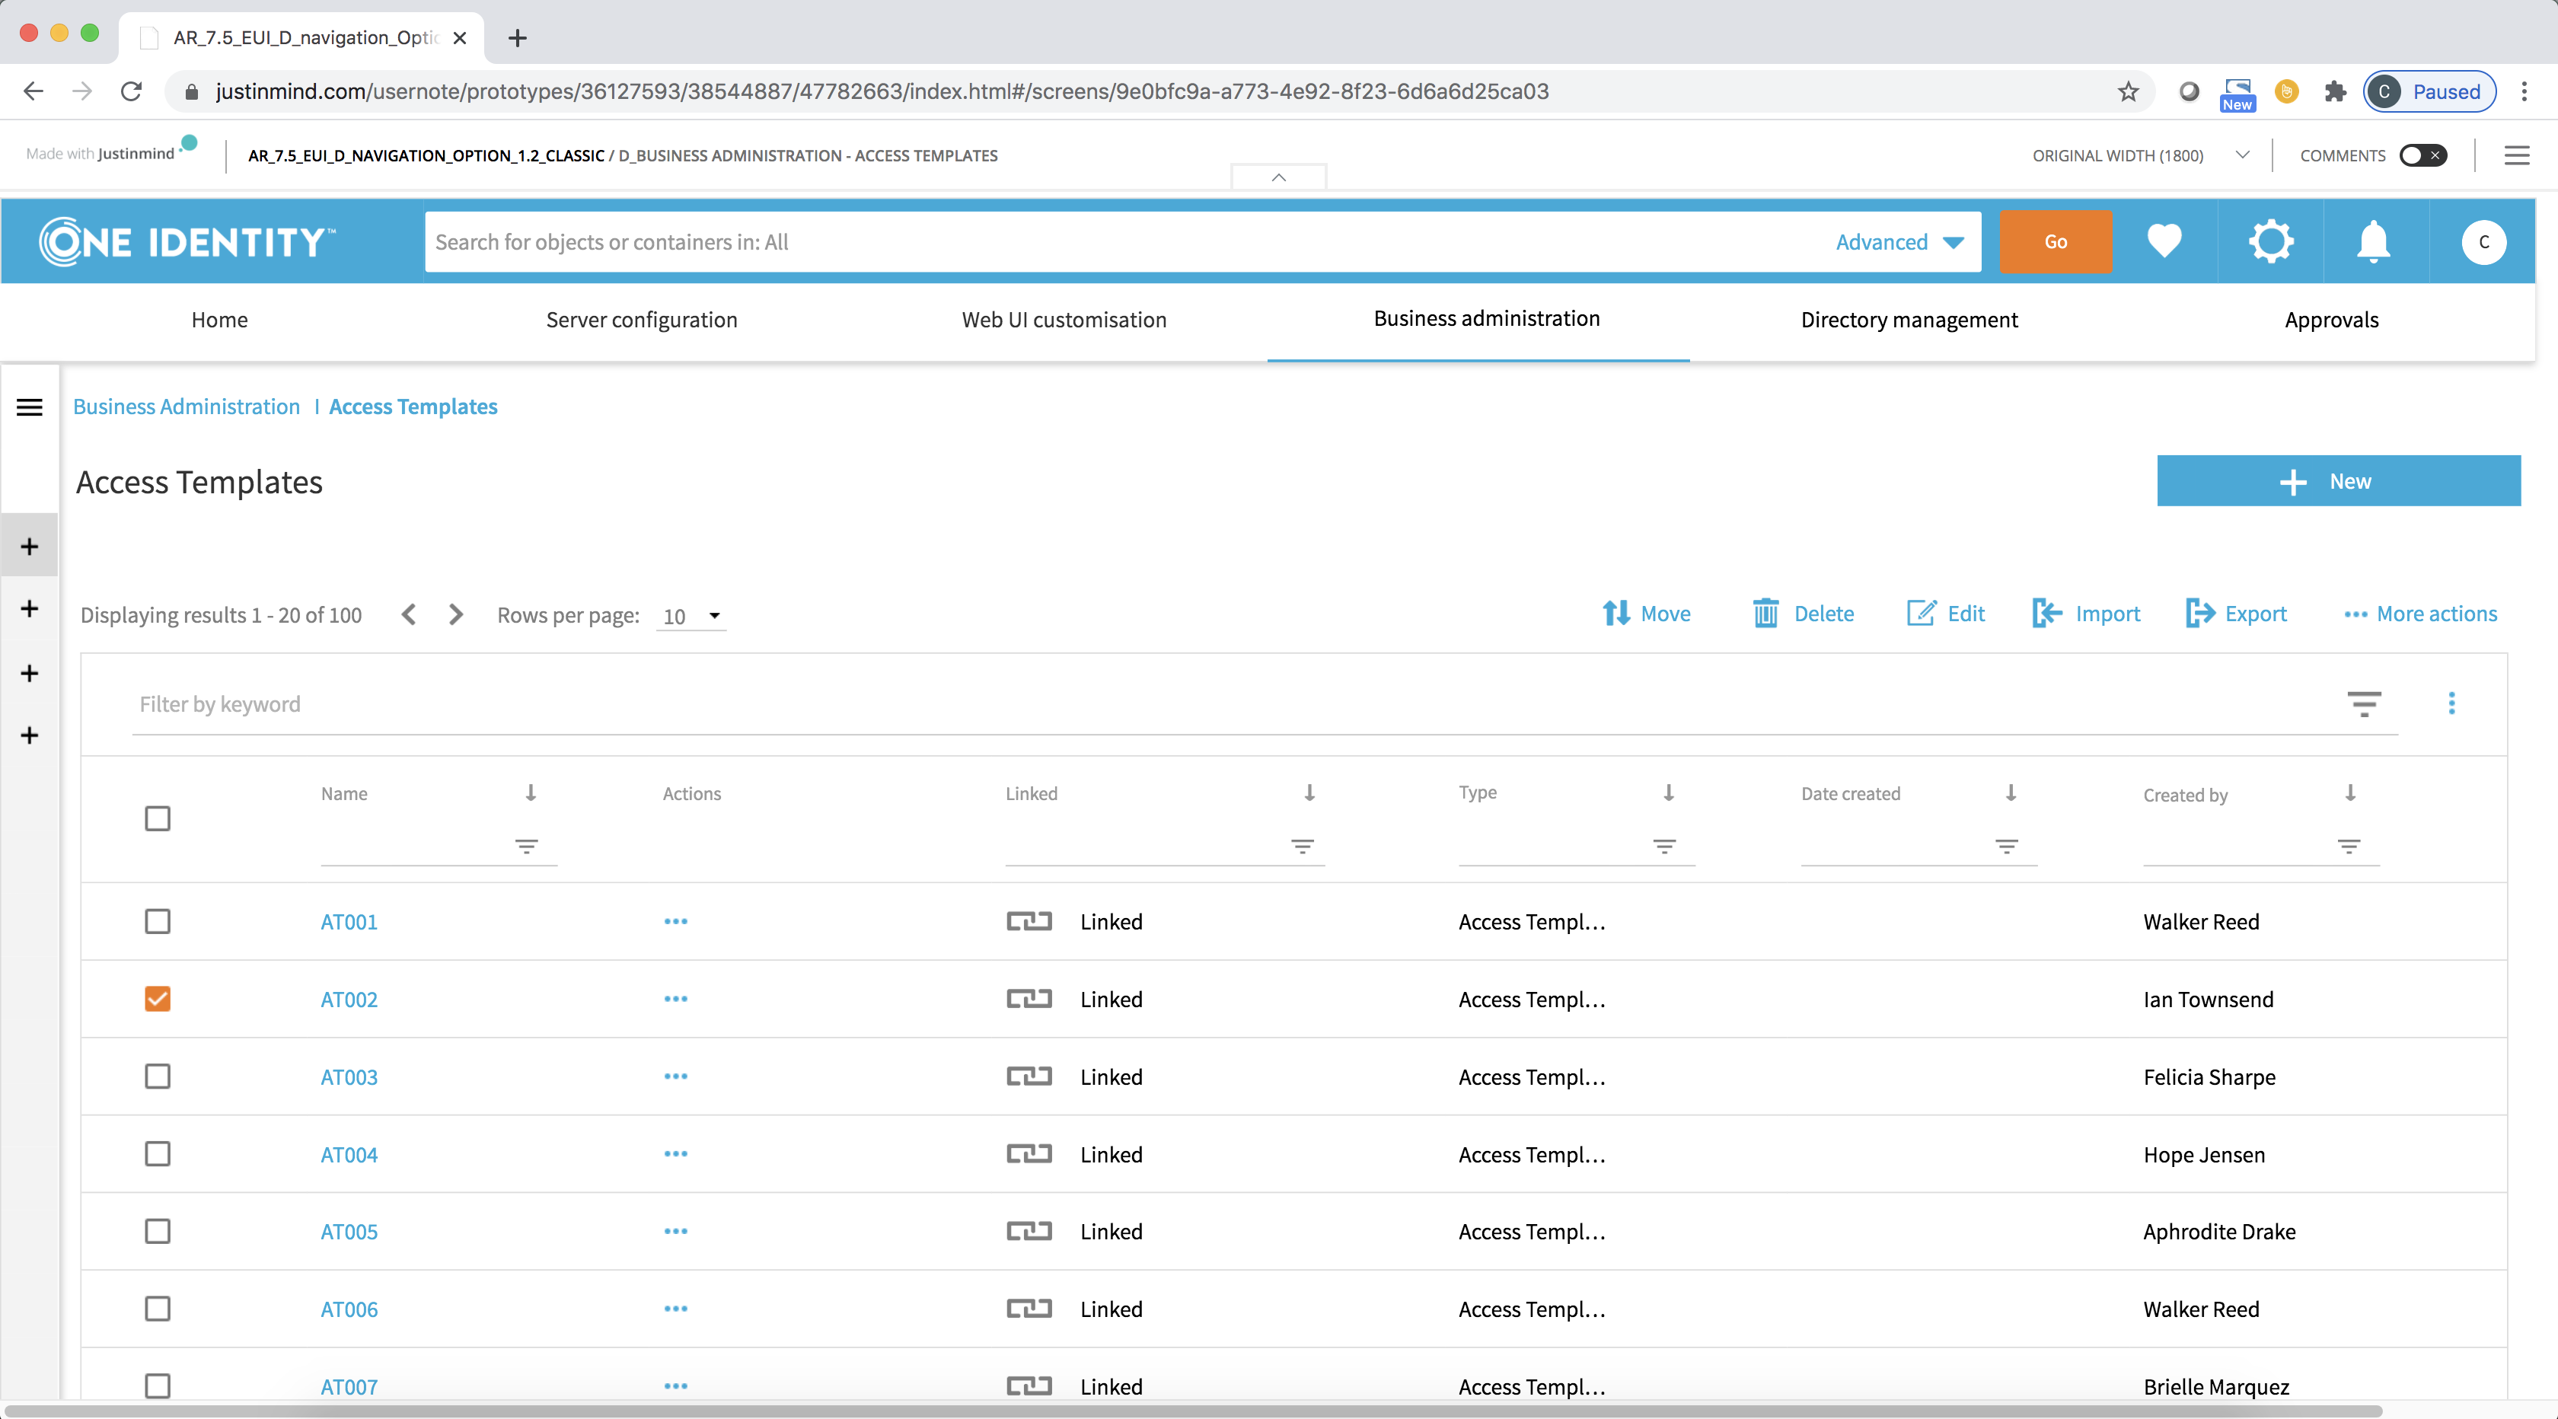Click the Import icon
Viewport: 2558px width, 1419px height.
click(x=2046, y=614)
